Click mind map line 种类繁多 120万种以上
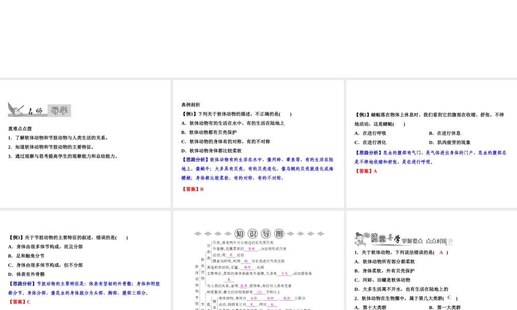This screenshot has width=517, height=310. [244, 292]
